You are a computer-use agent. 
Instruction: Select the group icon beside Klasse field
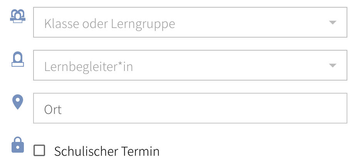pyautogui.click(x=18, y=17)
